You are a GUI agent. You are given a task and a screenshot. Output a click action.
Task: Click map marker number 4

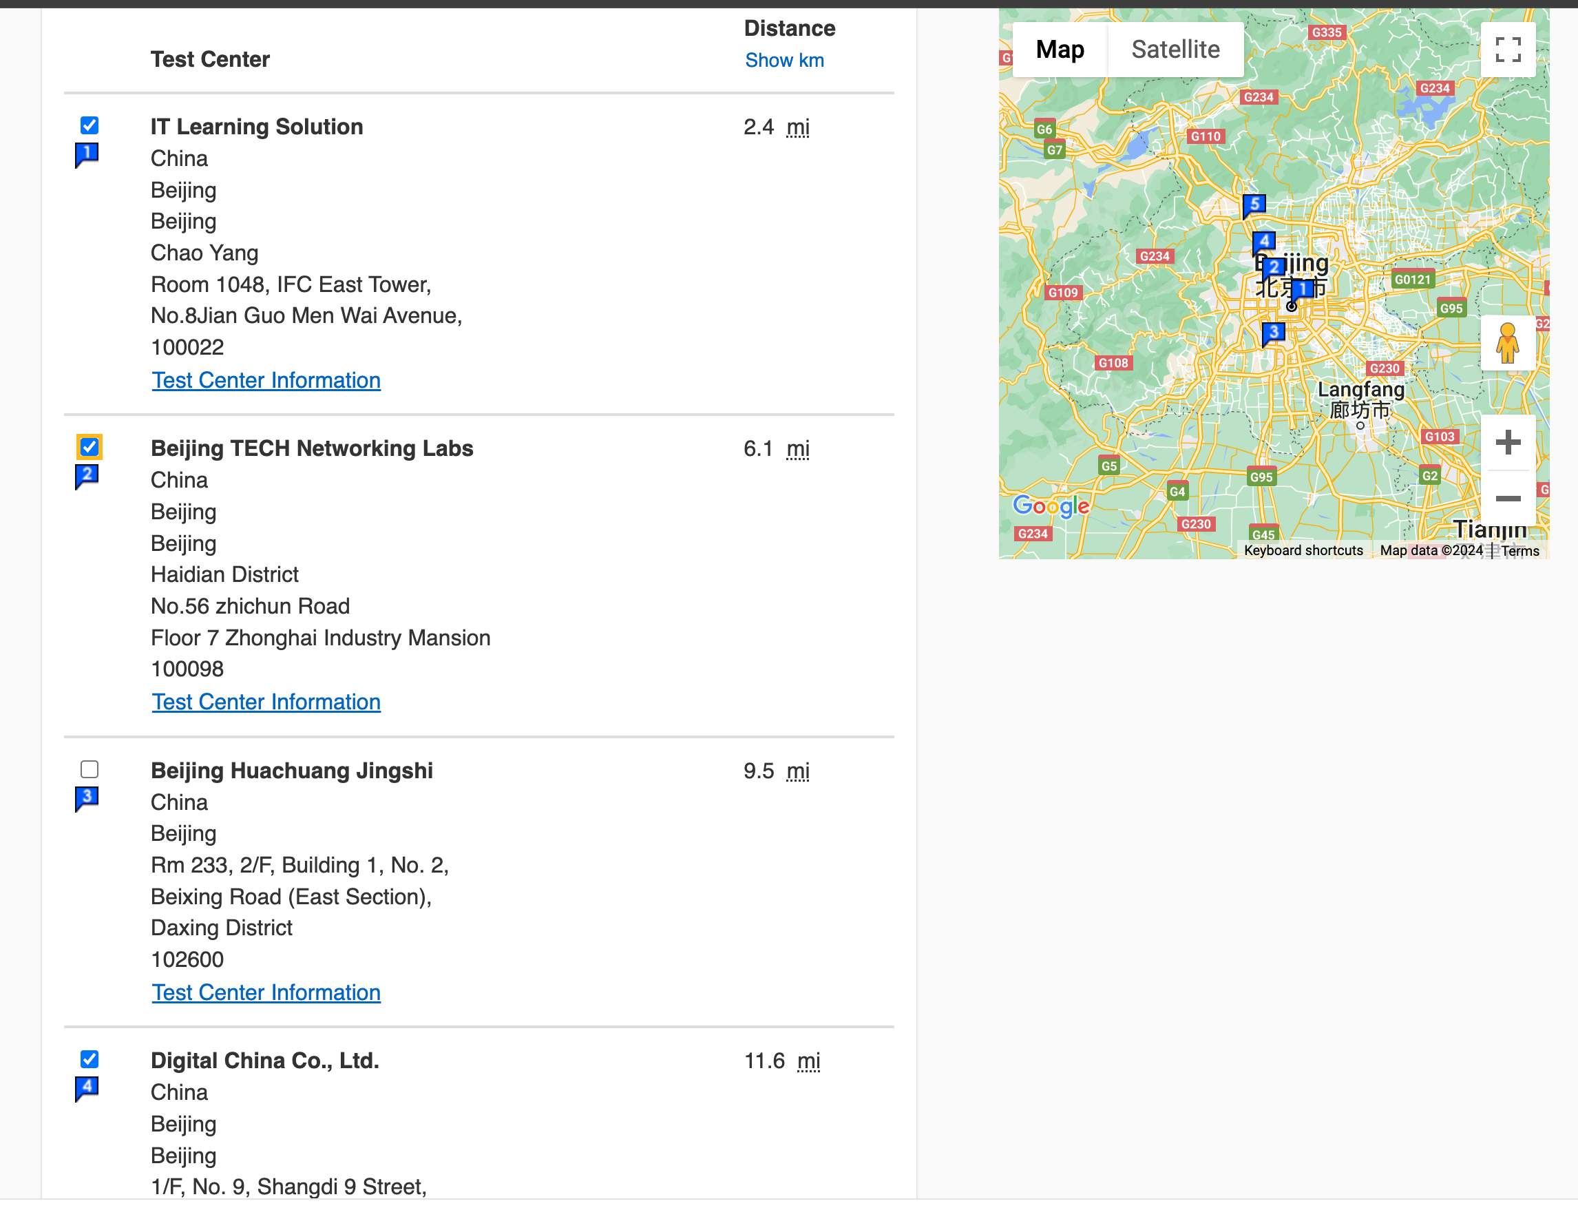click(1263, 240)
